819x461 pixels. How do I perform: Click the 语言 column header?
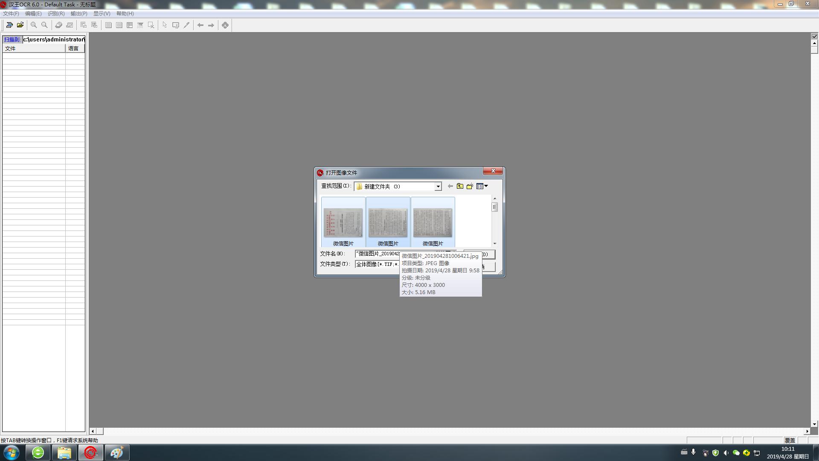(74, 49)
